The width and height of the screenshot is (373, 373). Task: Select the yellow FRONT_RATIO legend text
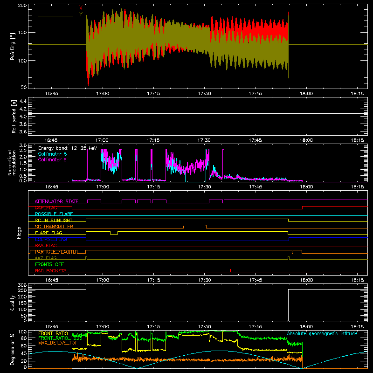click(53, 333)
